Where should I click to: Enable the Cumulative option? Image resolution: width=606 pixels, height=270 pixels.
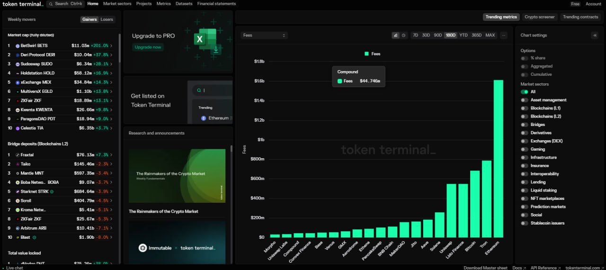[524, 74]
